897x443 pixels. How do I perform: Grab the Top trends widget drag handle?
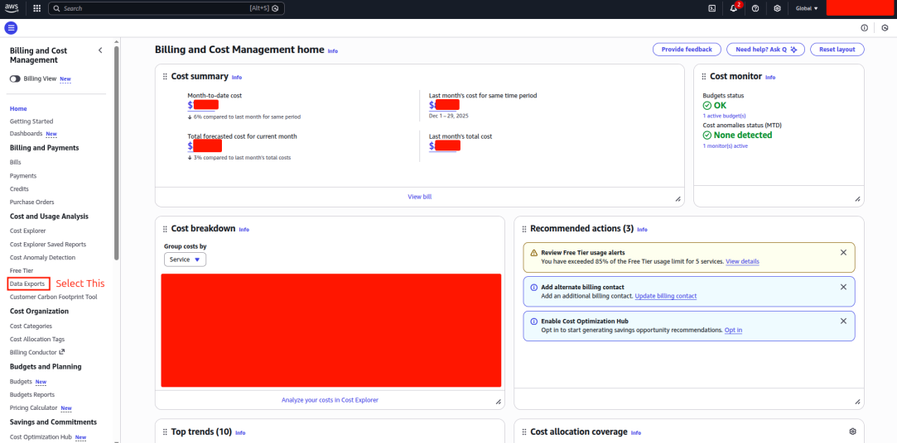(x=165, y=432)
